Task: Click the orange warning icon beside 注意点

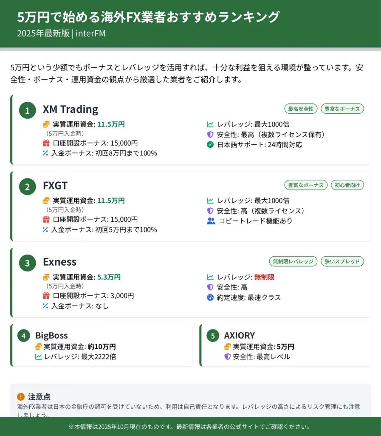Action: [x=21, y=396]
